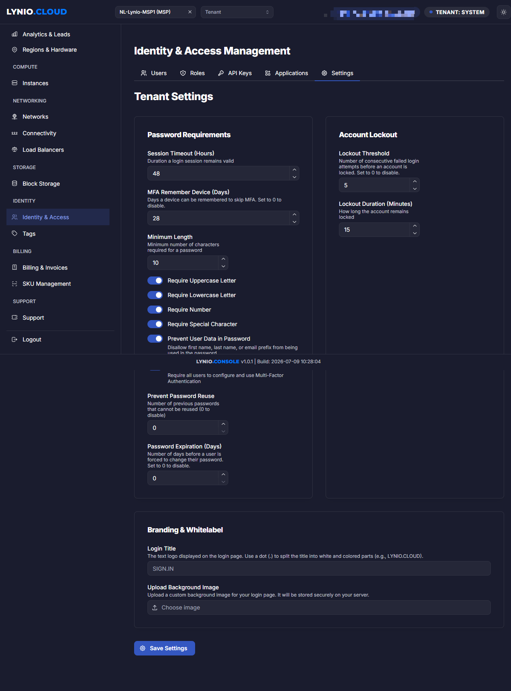Open the API Keys tab

235,73
